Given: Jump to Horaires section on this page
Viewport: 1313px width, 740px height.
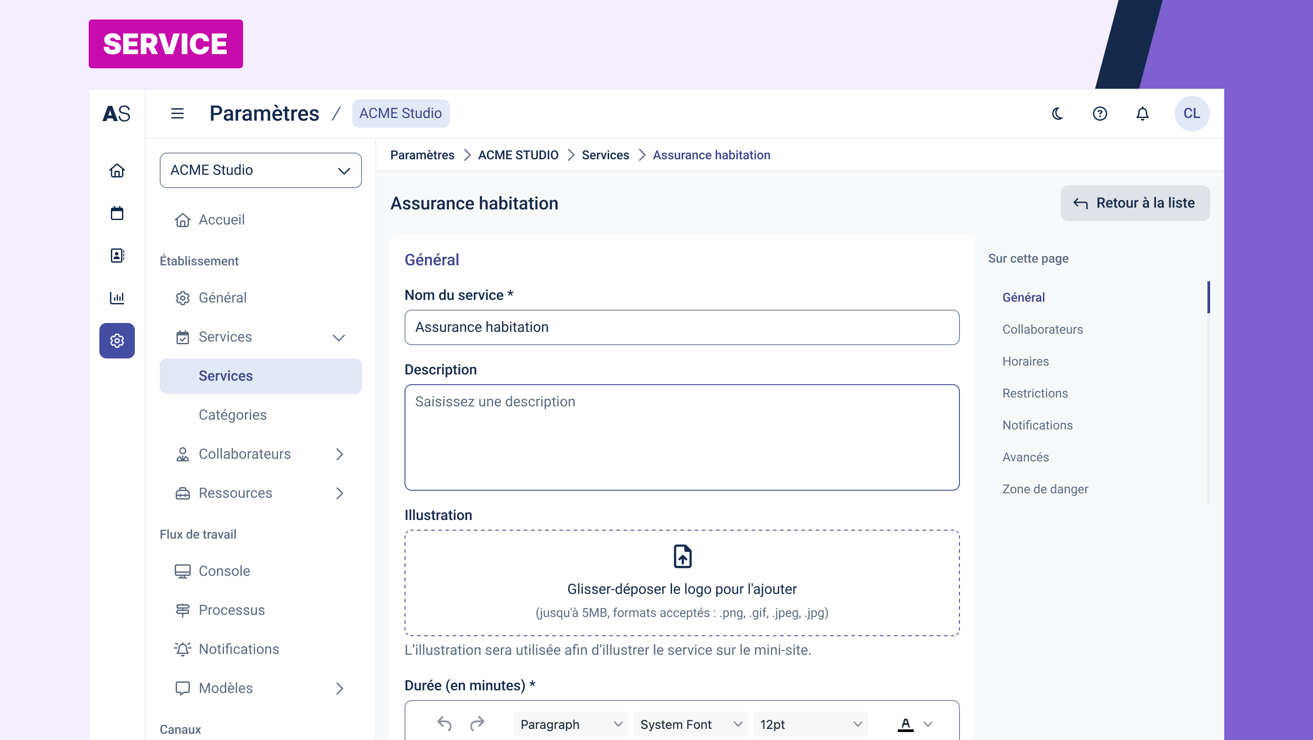Looking at the screenshot, I should click(1026, 361).
